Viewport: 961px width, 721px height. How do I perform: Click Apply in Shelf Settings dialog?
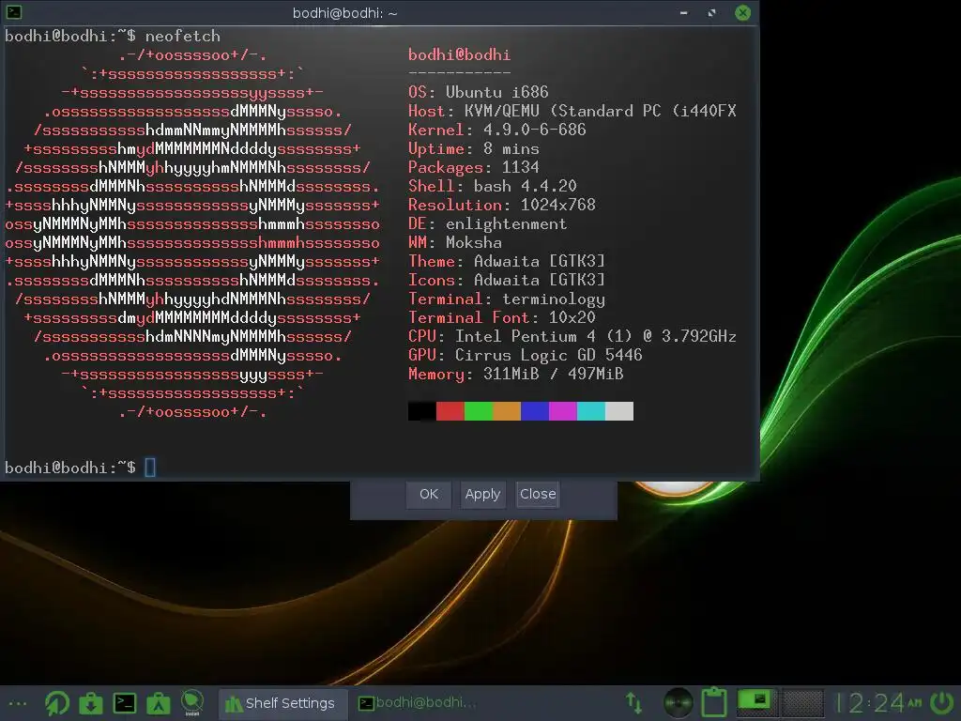[483, 494]
